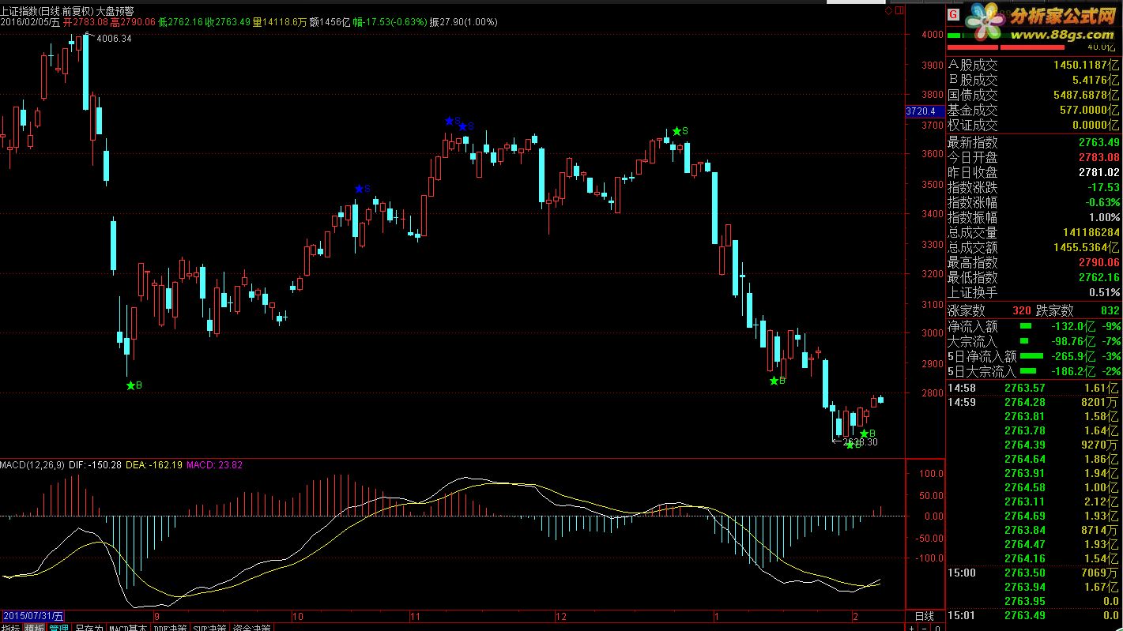Click the 2015/07/31/五 date label
The height and width of the screenshot is (631, 1123).
pos(32,615)
